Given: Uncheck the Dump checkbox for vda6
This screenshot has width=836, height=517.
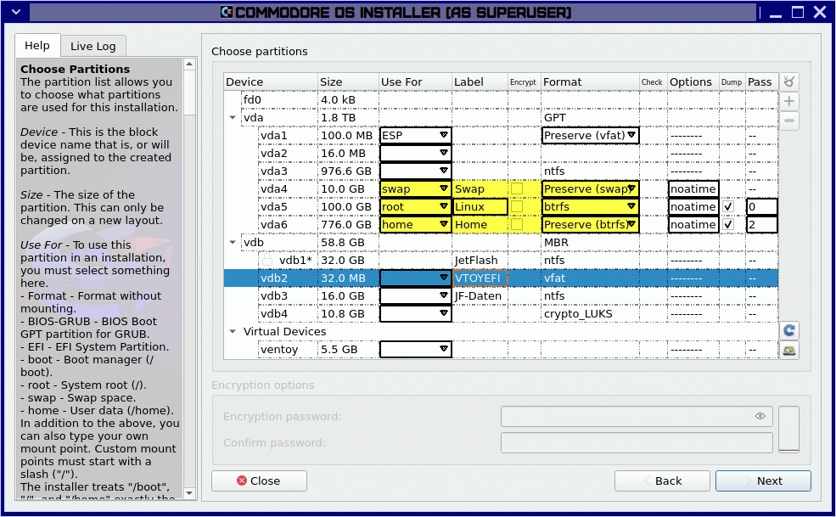Looking at the screenshot, I should pyautogui.click(x=728, y=225).
